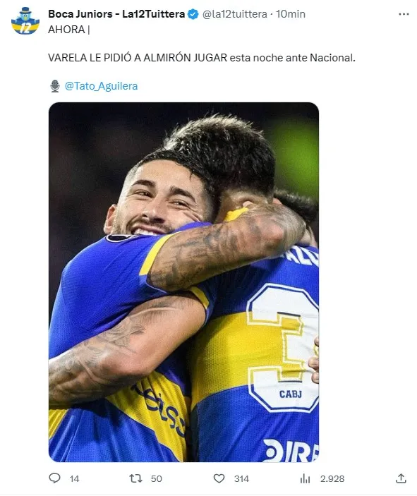The height and width of the screenshot is (496, 417).
Task: Open the La12Tuittera profile avatar
Action: (25, 21)
